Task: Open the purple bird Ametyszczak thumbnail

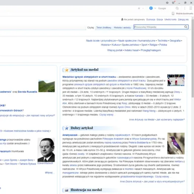Action: (x=176, y=144)
